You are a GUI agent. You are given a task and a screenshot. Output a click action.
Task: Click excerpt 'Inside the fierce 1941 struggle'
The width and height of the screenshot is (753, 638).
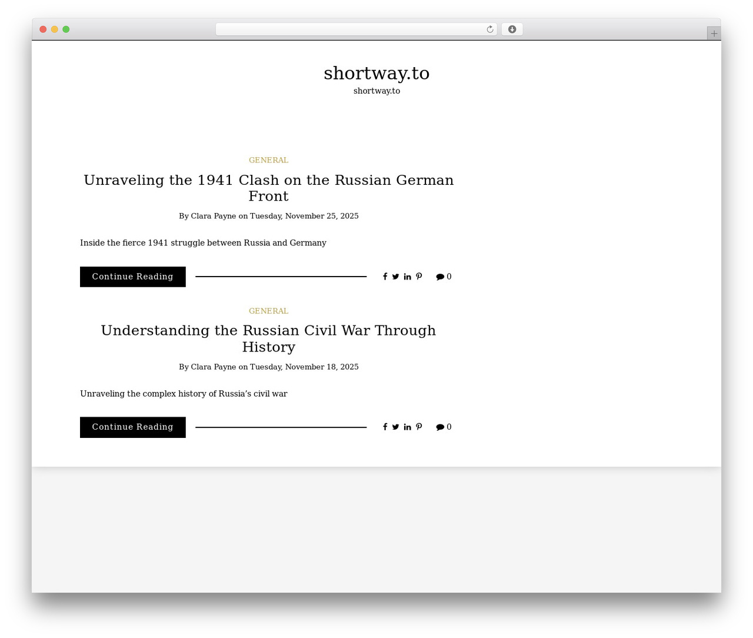(x=203, y=242)
